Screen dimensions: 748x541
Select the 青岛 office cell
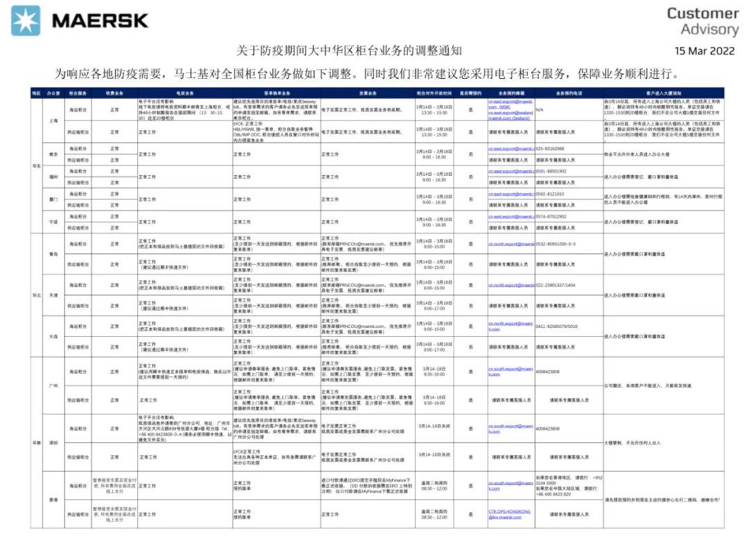click(x=53, y=254)
